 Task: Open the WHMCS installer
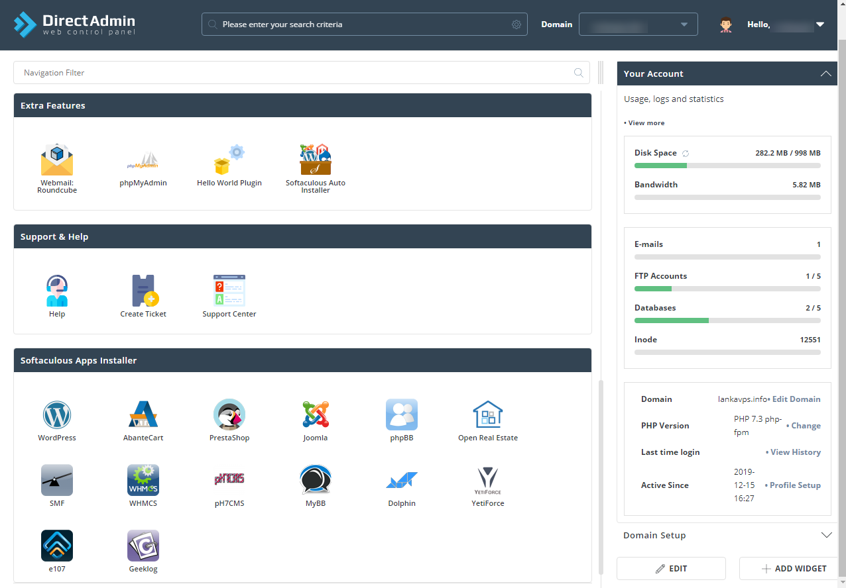(x=143, y=485)
